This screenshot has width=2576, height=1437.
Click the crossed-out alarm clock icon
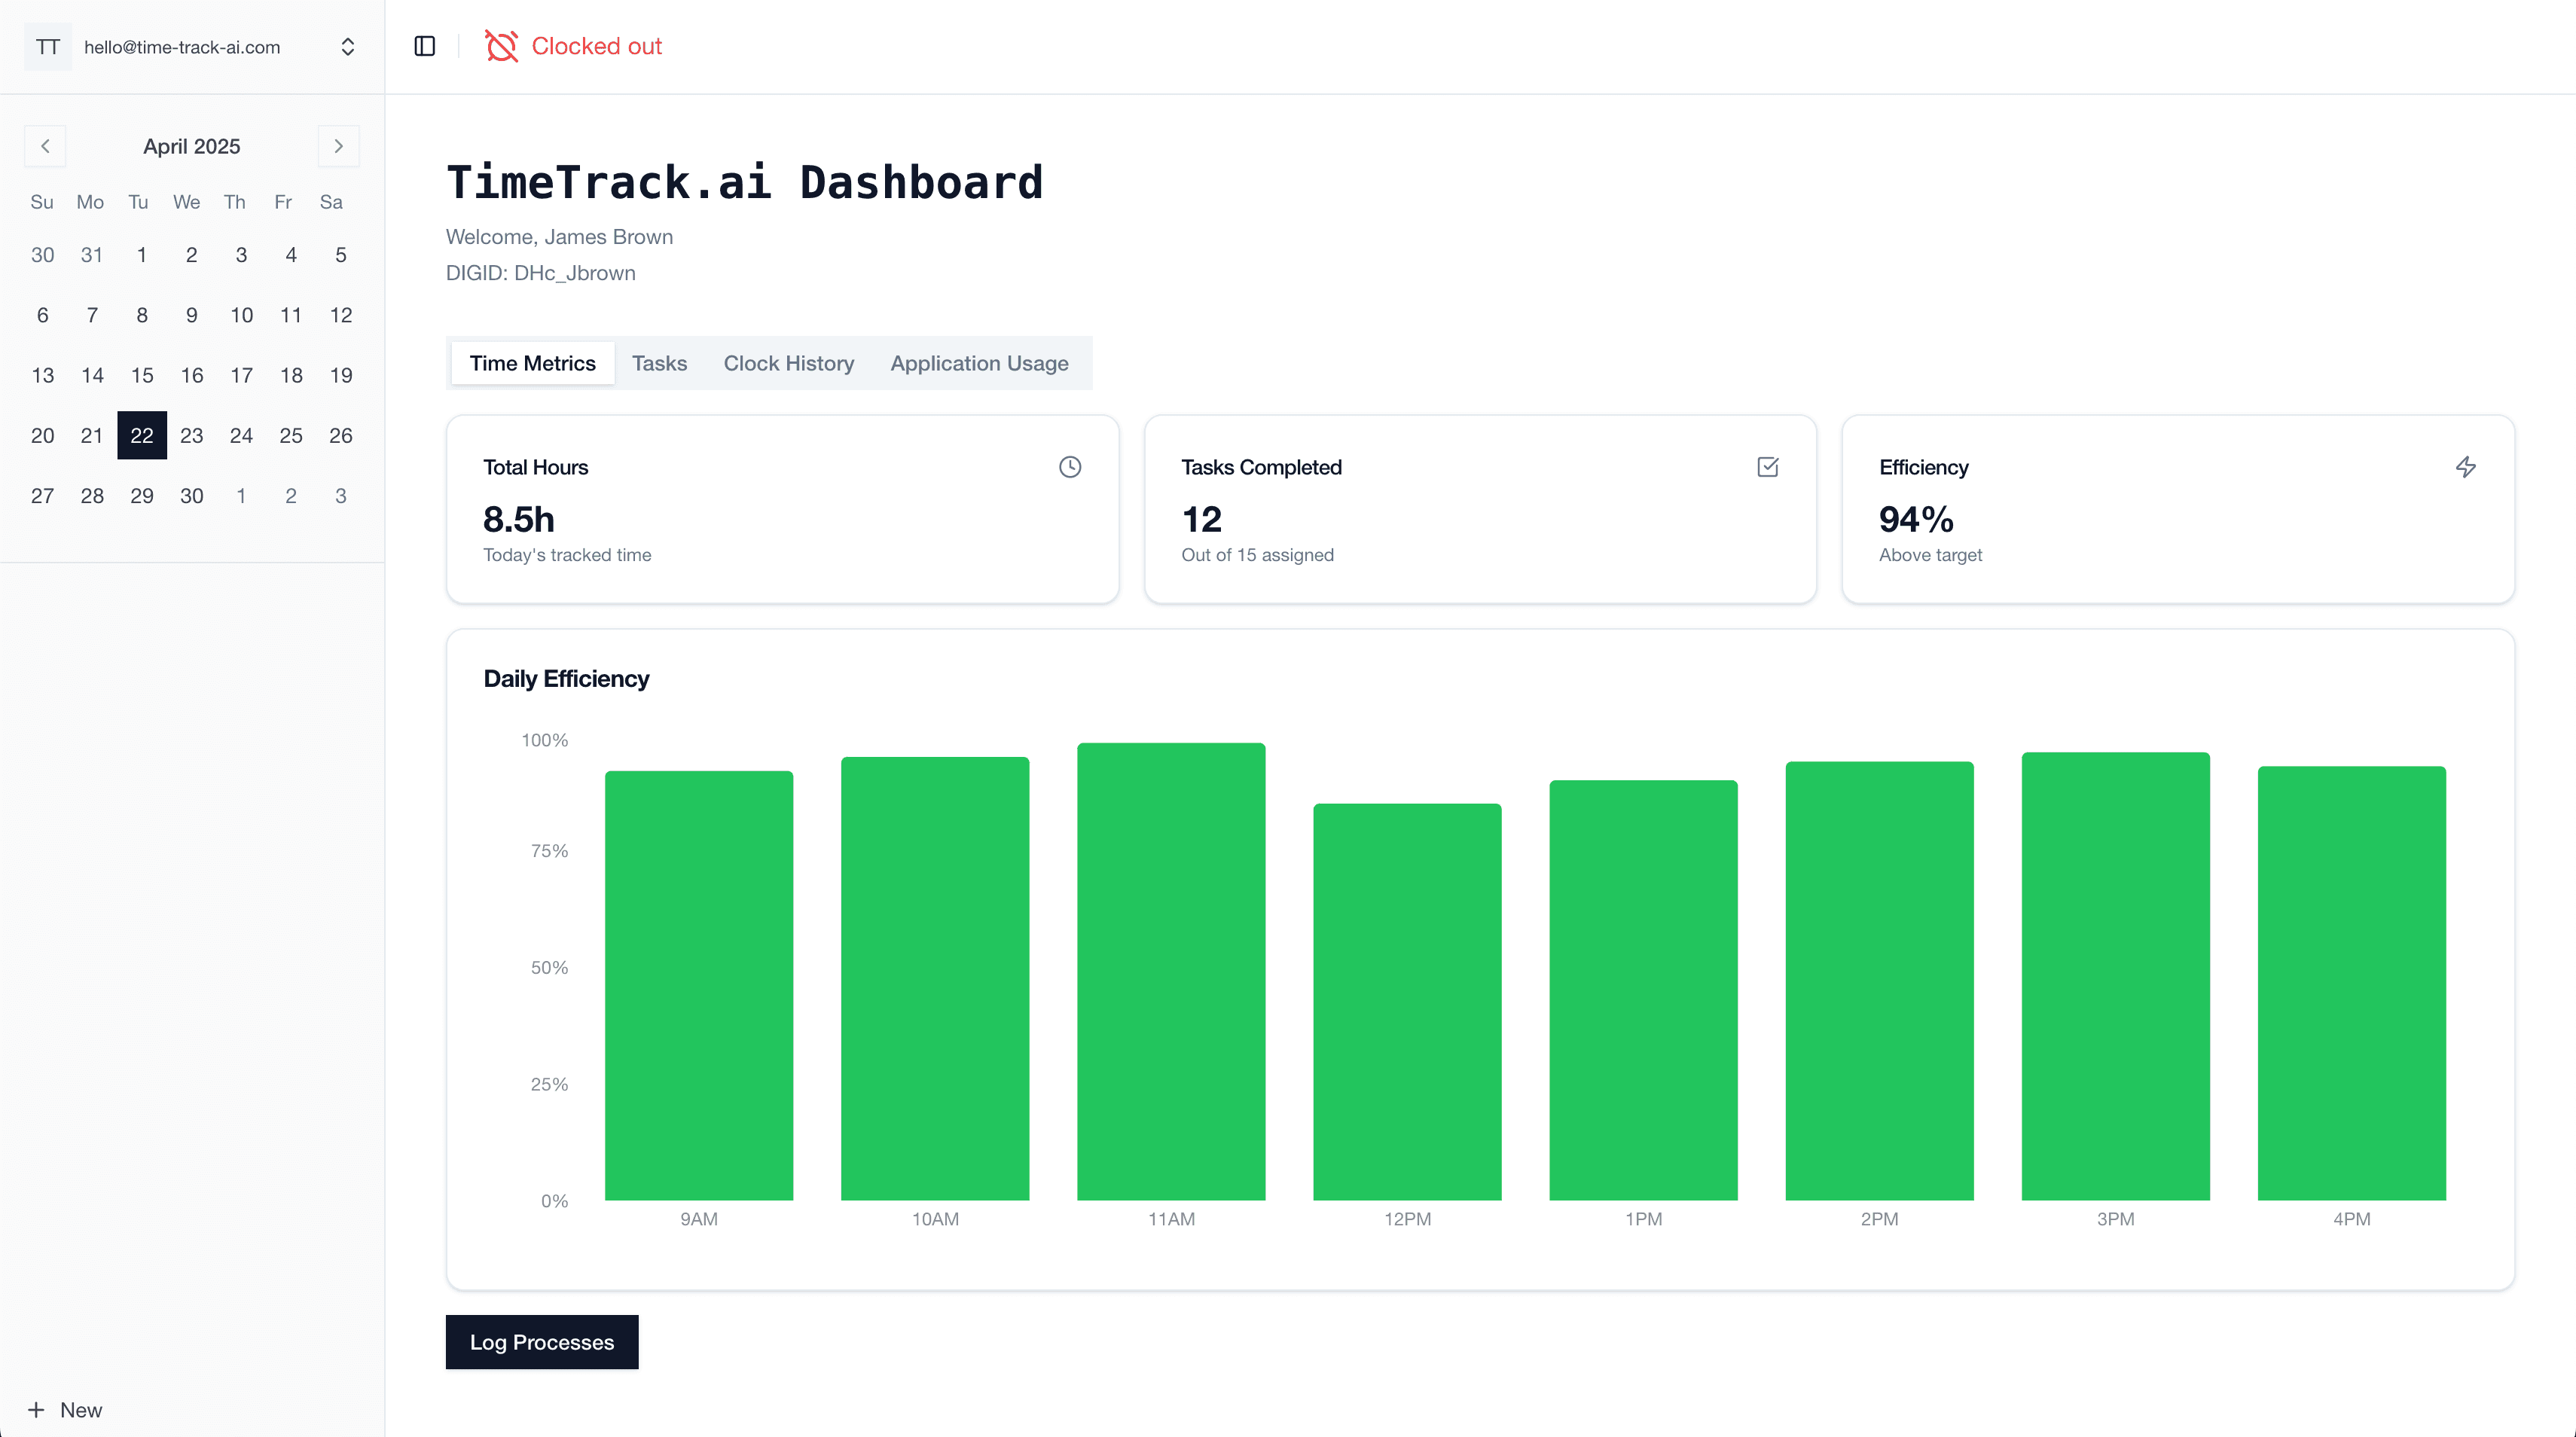[501, 46]
